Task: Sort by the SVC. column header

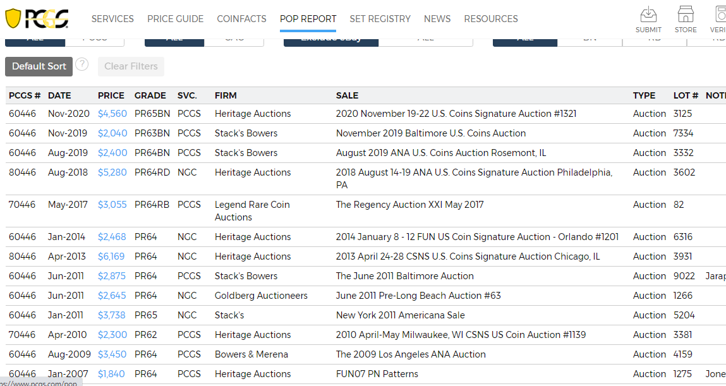Action: (187, 95)
